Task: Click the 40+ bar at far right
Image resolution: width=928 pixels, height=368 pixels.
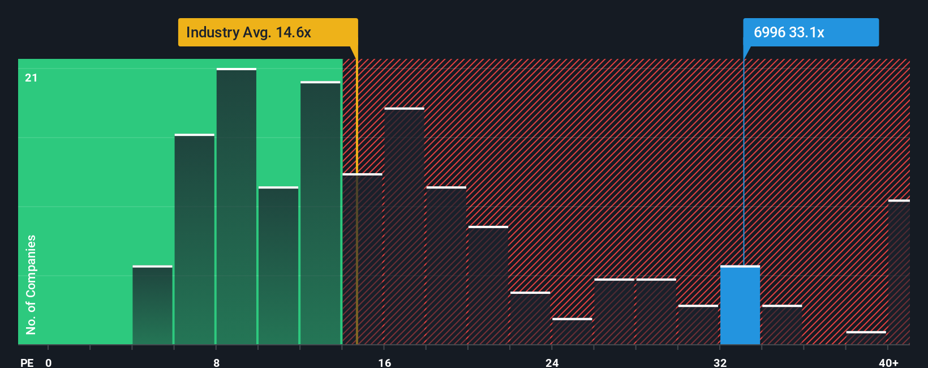Action: pyautogui.click(x=899, y=272)
